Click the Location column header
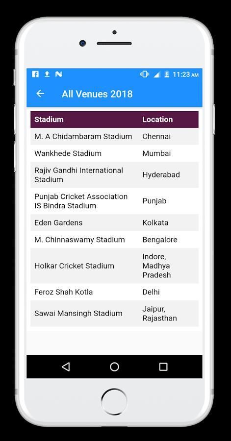This screenshot has width=231, height=441. (x=157, y=119)
